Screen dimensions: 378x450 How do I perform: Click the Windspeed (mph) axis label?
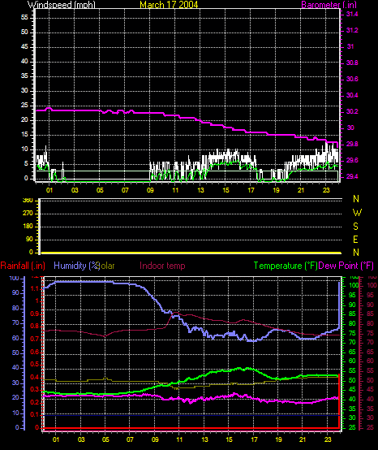coord(62,5)
